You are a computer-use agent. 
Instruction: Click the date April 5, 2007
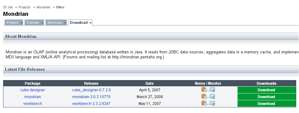150,90
